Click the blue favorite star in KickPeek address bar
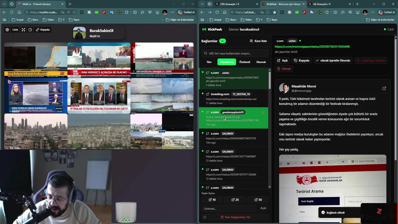 tap(275, 12)
